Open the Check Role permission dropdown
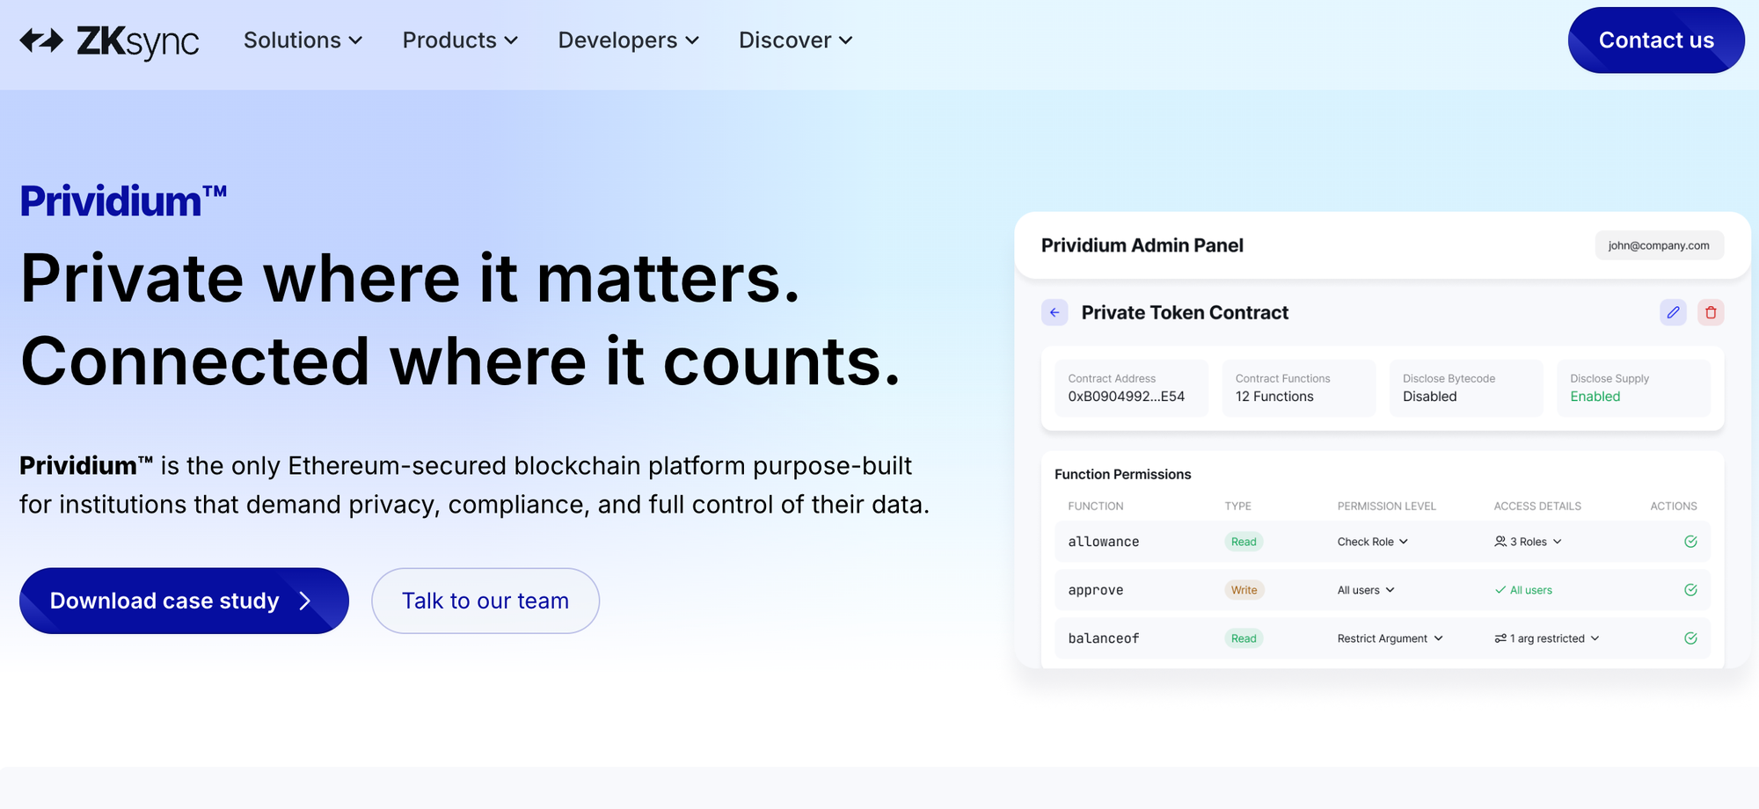Screen dimensions: 1759x809 [x=1372, y=542]
